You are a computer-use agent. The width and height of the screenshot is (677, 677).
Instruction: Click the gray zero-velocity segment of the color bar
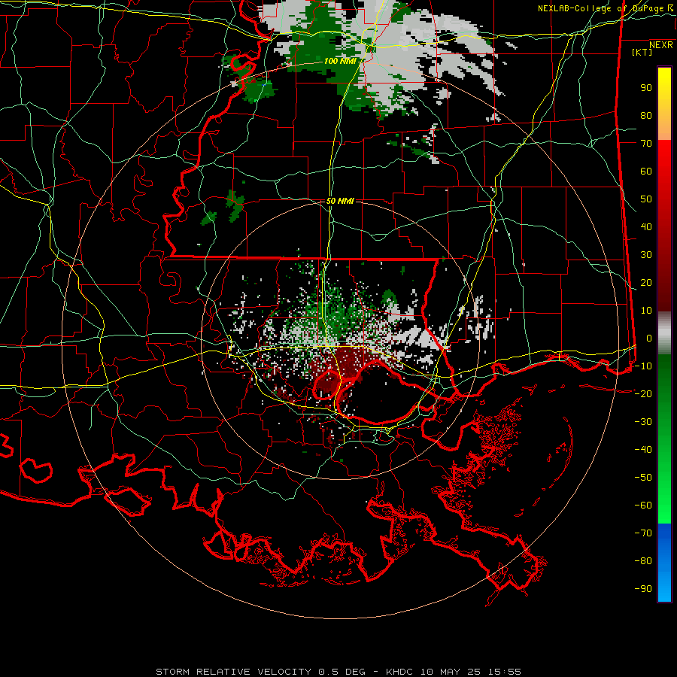[664, 333]
